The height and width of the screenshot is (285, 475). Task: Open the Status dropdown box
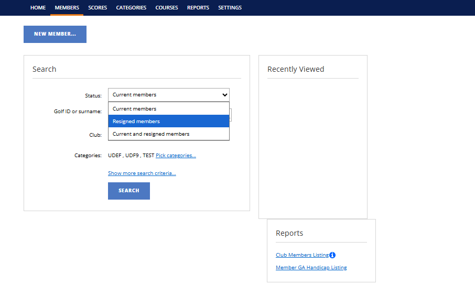click(168, 95)
